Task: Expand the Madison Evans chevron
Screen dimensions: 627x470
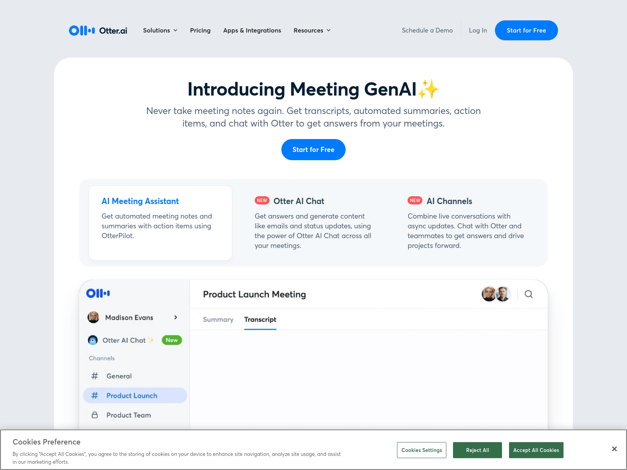Action: (176, 317)
